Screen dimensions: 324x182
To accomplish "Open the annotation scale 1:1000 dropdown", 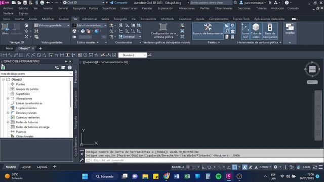I will tap(265, 167).
